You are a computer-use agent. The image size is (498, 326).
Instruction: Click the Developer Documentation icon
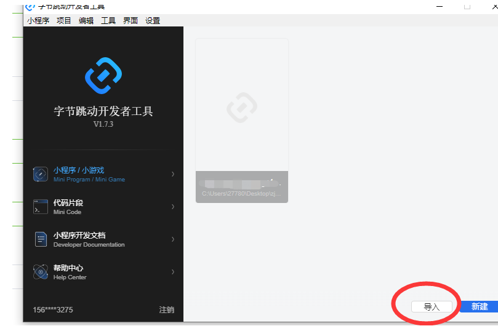[x=41, y=239]
